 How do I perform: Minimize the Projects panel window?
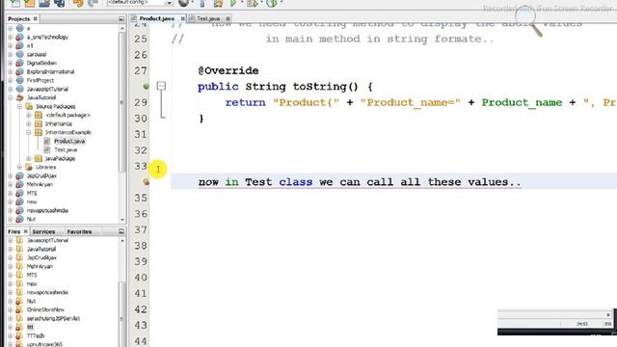(121, 18)
